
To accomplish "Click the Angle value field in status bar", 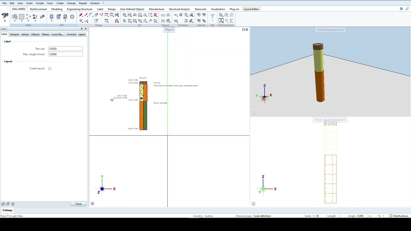I will [x=360, y=216].
